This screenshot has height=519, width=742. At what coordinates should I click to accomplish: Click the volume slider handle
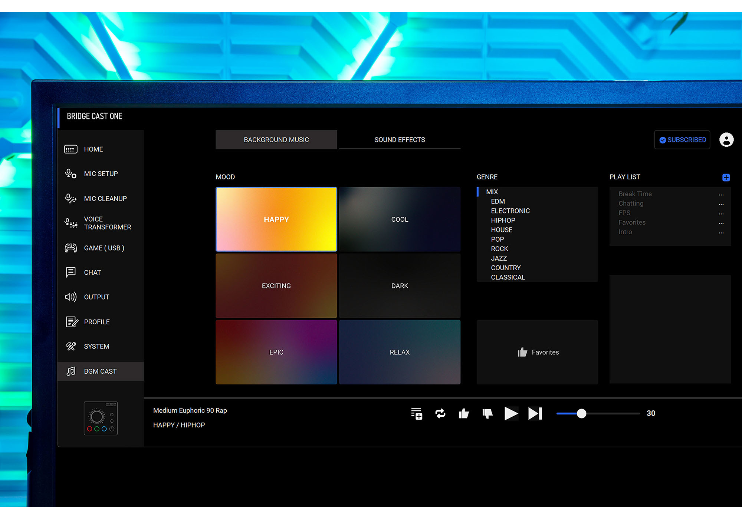click(x=581, y=413)
